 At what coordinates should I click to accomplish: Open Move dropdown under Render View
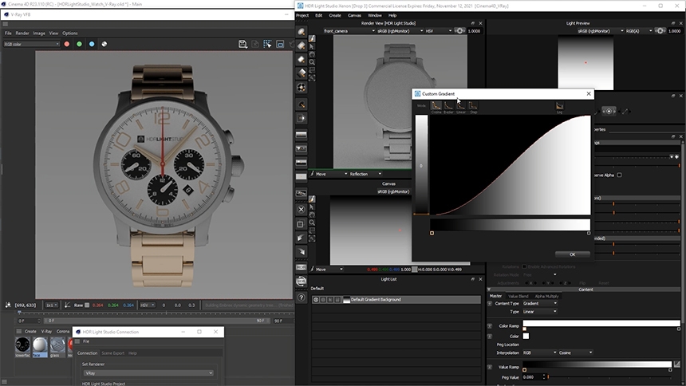pos(331,174)
